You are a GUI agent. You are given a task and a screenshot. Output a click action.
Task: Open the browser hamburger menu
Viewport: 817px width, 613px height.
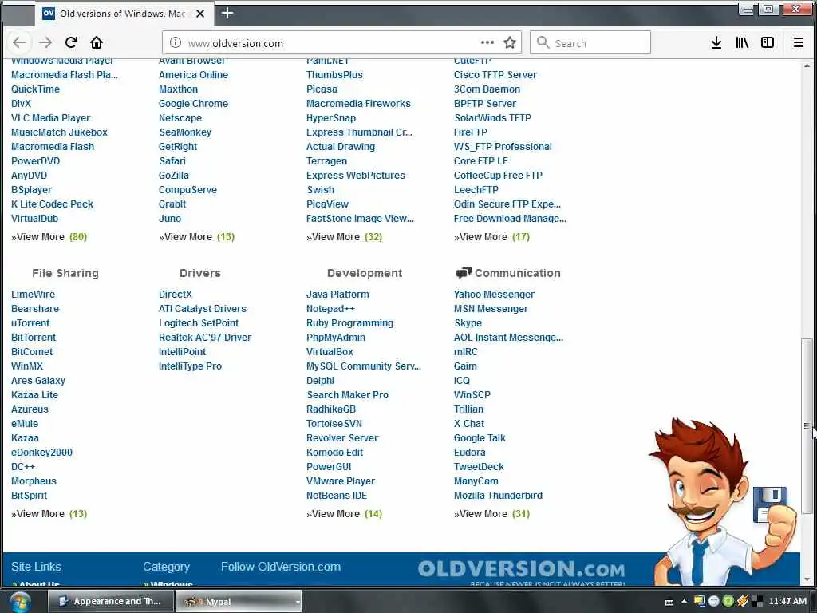(x=798, y=43)
